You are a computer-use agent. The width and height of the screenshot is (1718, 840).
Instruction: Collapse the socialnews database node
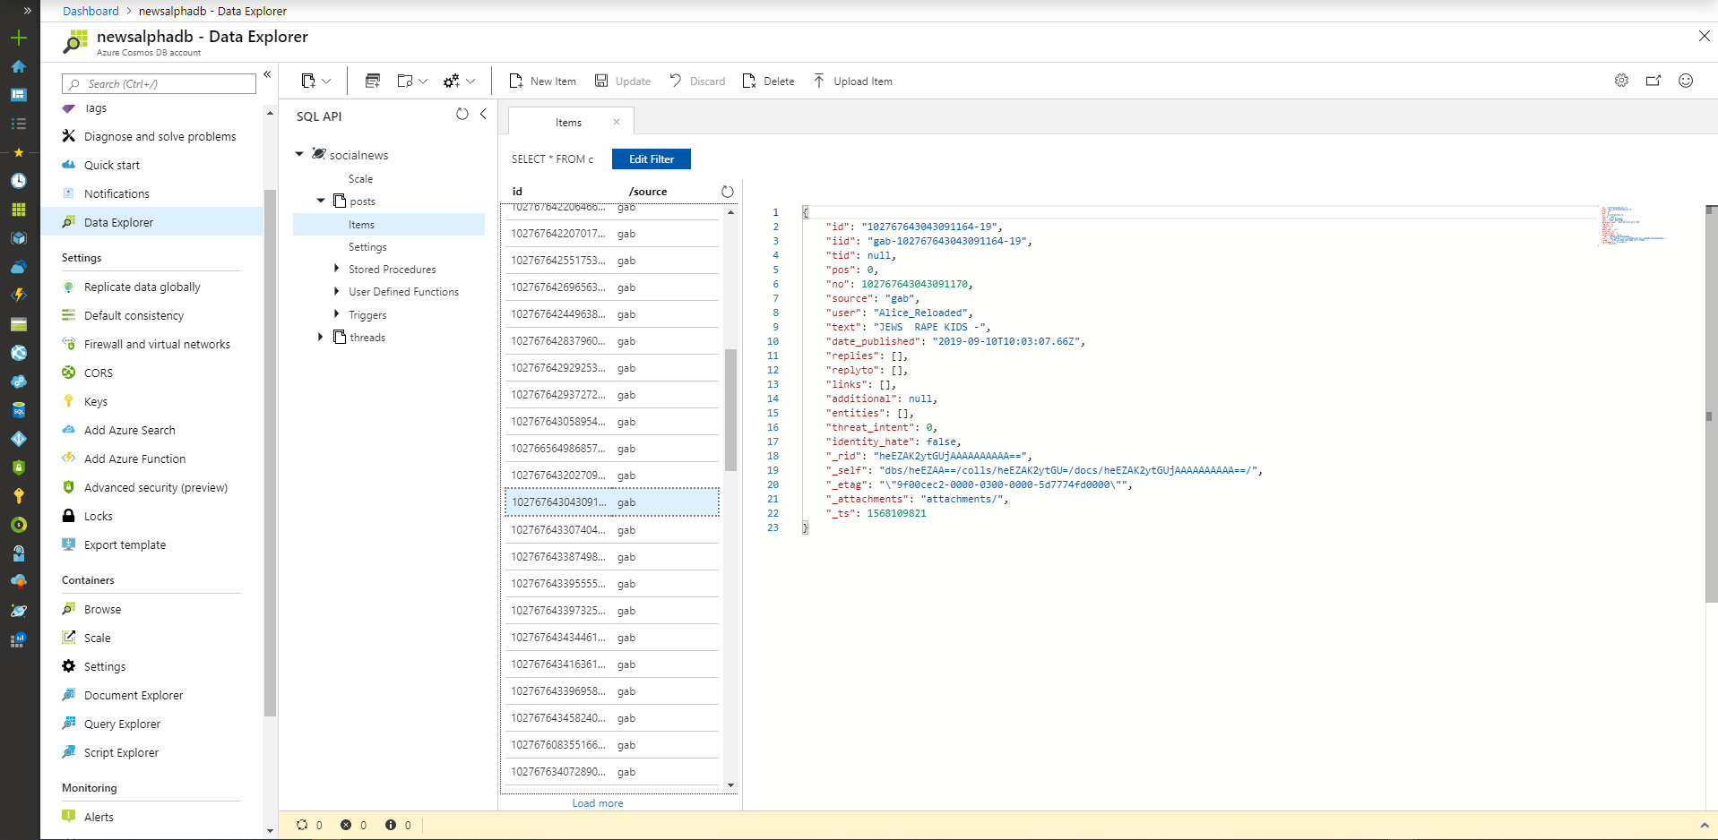[x=299, y=154]
